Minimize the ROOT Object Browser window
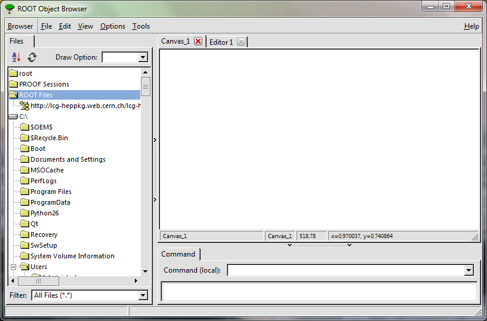 click(430, 6)
